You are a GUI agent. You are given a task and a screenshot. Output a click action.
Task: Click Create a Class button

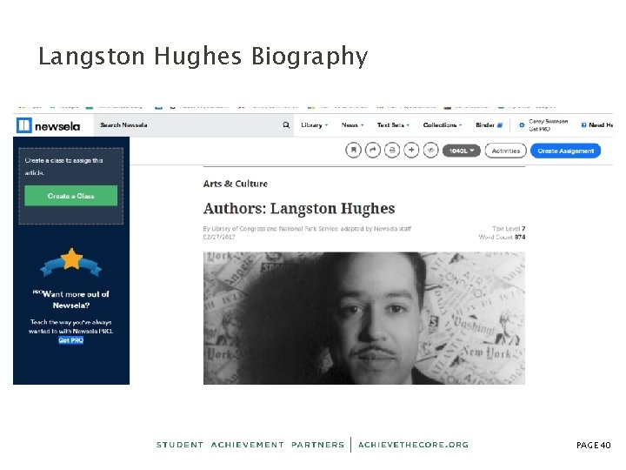pos(71,196)
